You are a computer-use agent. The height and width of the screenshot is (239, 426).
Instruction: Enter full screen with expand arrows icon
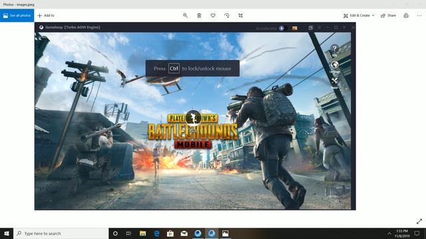click(419, 221)
